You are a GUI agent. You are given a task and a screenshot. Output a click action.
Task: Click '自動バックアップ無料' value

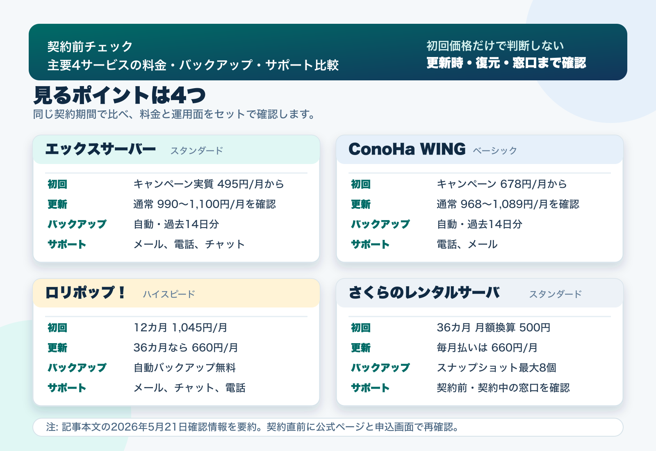[184, 368]
